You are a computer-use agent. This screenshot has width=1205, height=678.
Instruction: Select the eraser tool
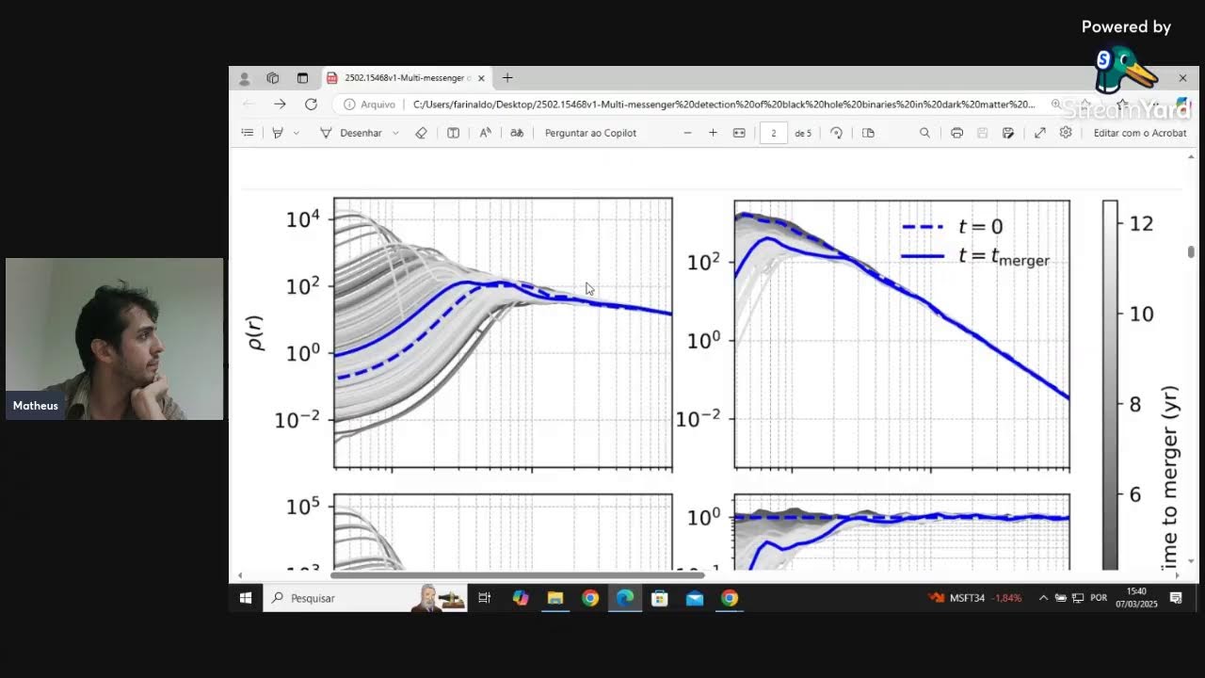(x=421, y=133)
